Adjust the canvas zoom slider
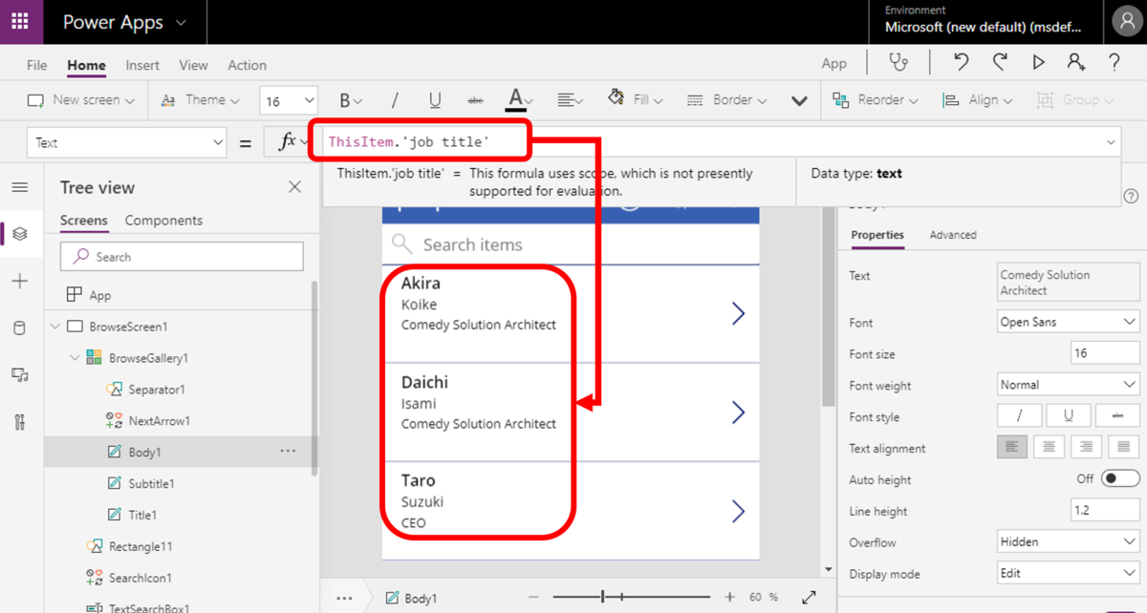Screen dimensions: 1147x613 tap(632, 597)
